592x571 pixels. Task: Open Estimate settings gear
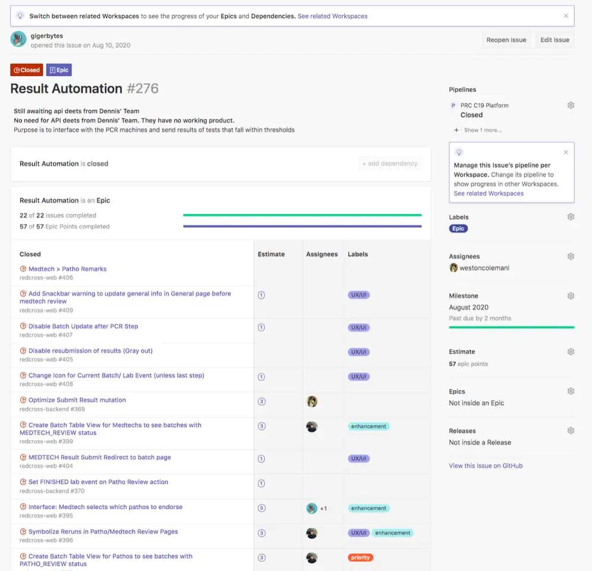coord(571,352)
